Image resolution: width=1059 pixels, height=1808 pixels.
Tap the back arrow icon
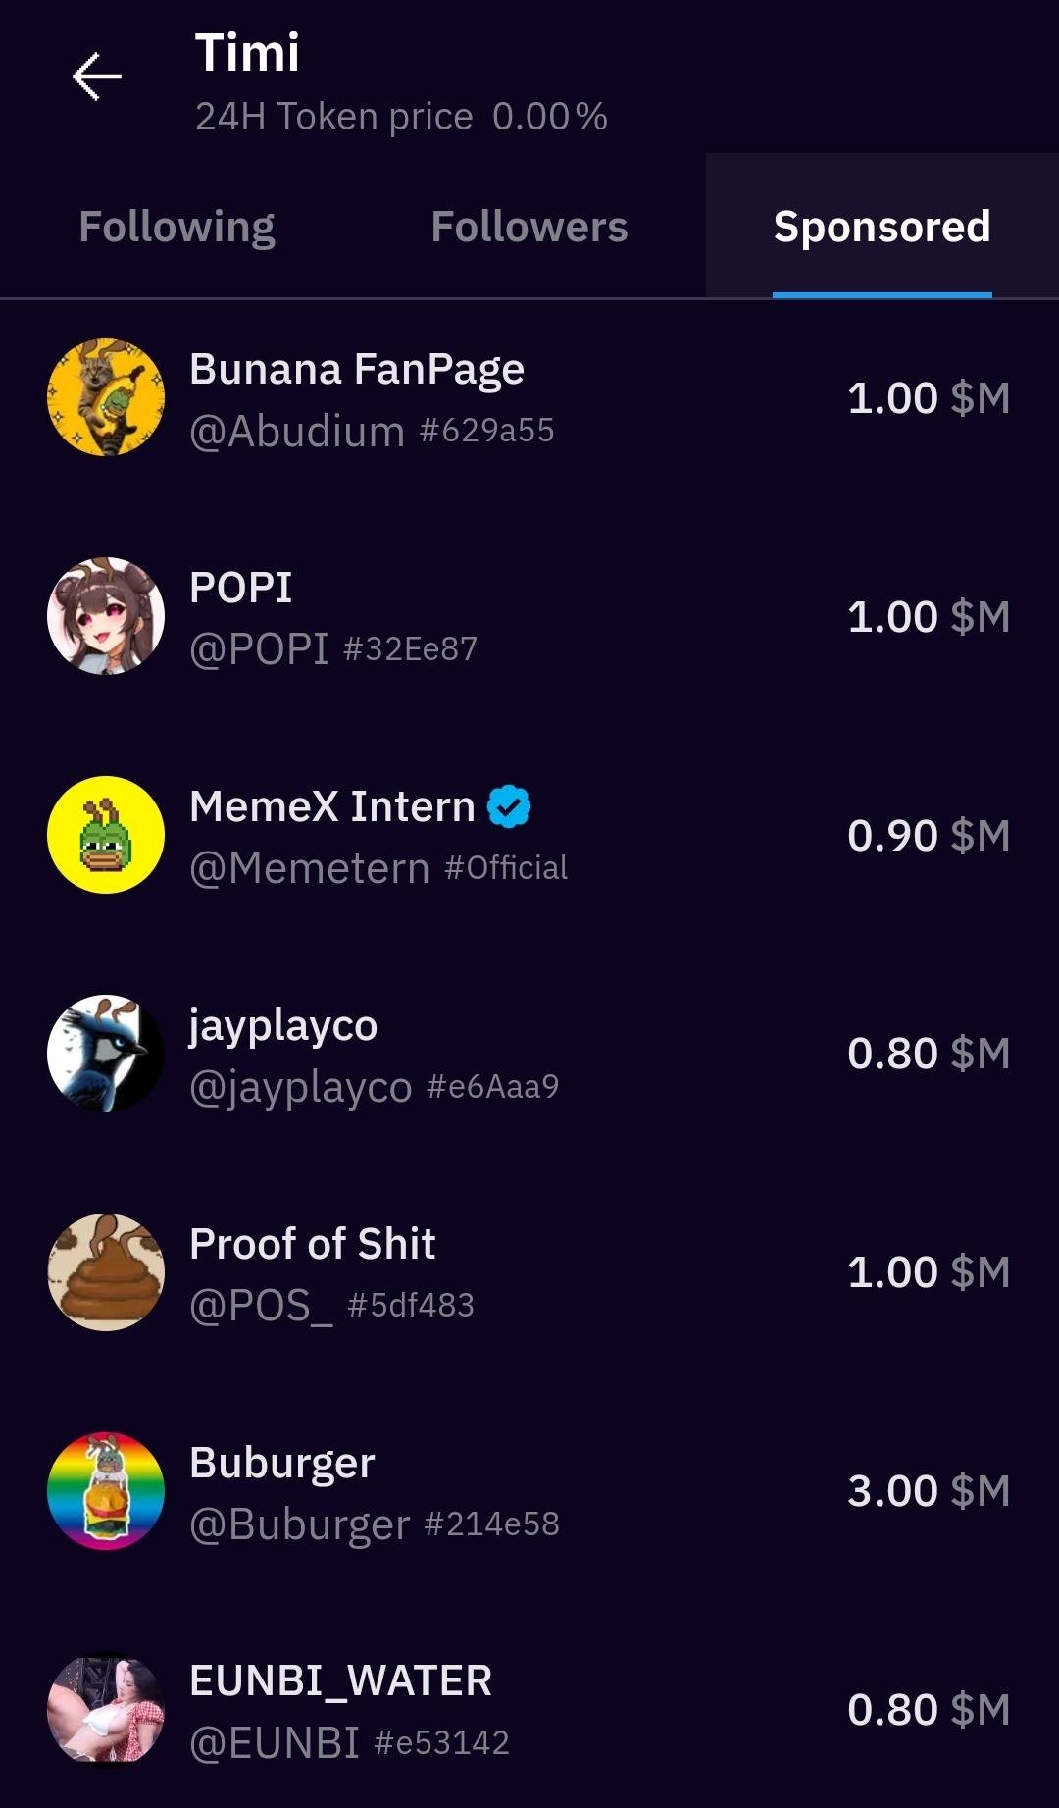point(96,77)
